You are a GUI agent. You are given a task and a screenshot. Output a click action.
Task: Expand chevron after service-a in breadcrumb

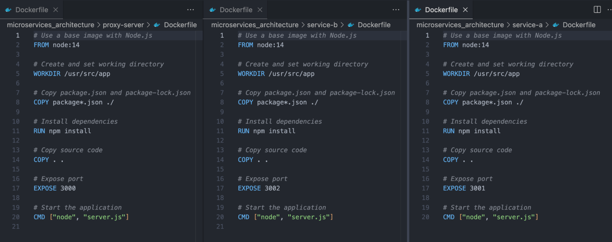pos(547,25)
